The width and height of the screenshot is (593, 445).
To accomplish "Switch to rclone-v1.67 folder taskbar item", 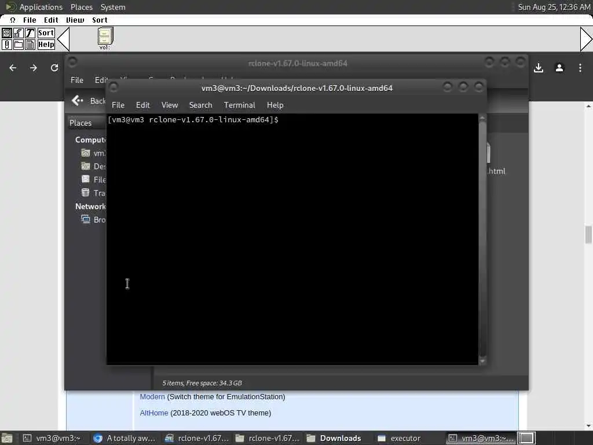I will (x=268, y=438).
